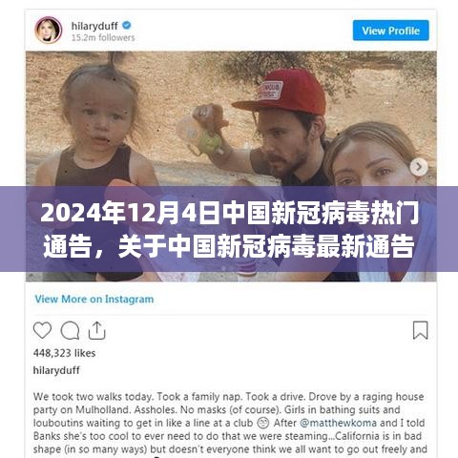Open View More on Instagram link
The height and width of the screenshot is (458, 458).
point(94,299)
